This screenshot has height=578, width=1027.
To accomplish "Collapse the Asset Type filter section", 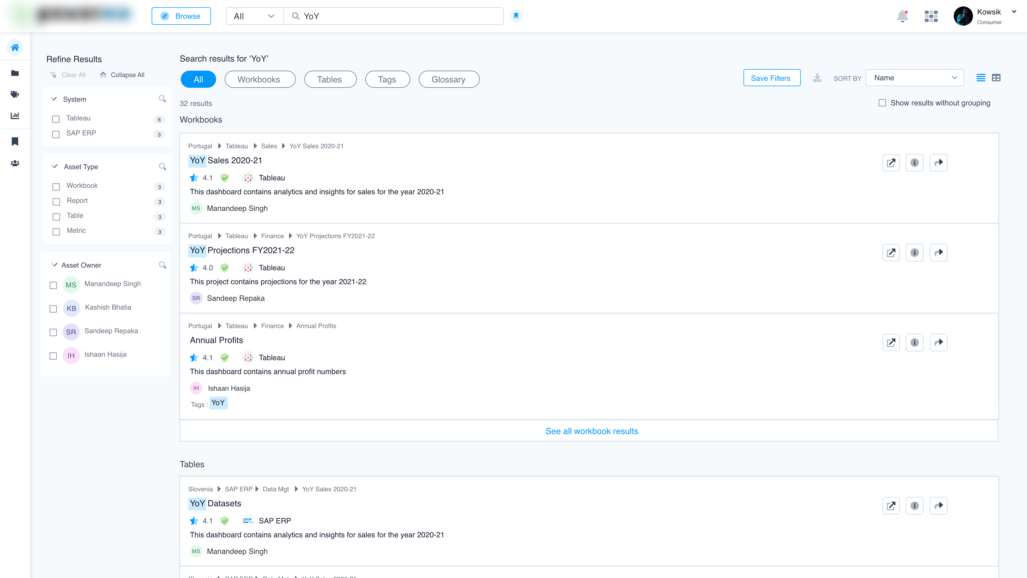I will tap(55, 166).
